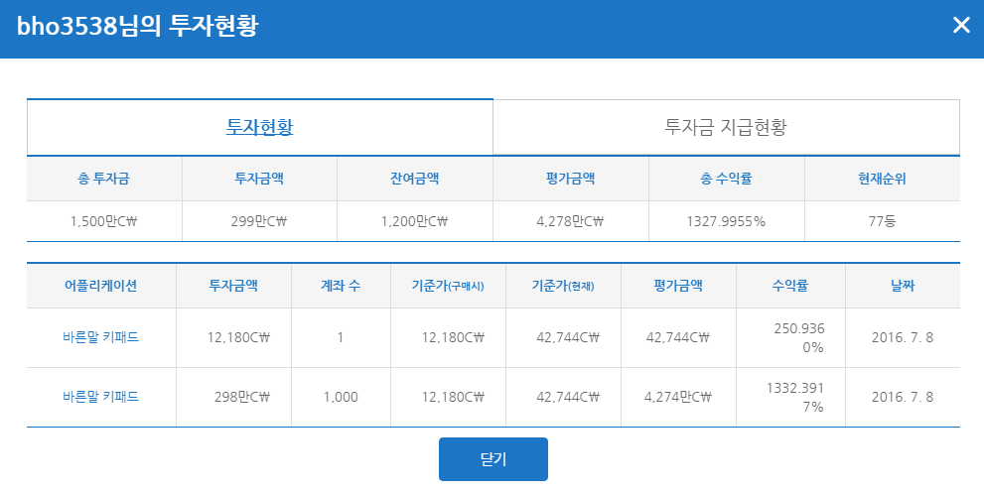This screenshot has width=984, height=493.
Task: Select the 총 수익률 summary header
Action: click(x=726, y=179)
